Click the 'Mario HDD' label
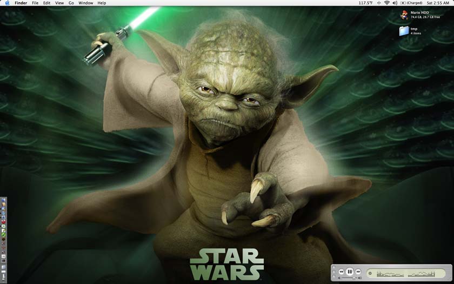 coord(419,13)
